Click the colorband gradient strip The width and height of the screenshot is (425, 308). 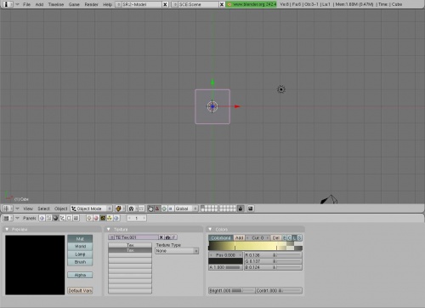(256, 246)
